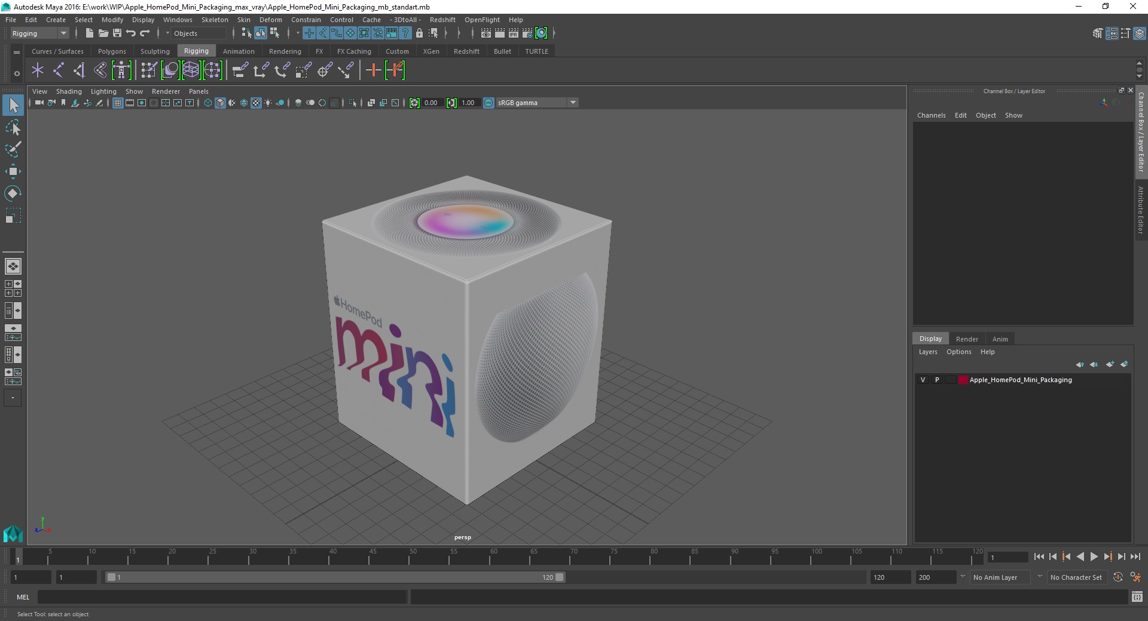
Task: Play animation forwards
Action: click(1094, 557)
